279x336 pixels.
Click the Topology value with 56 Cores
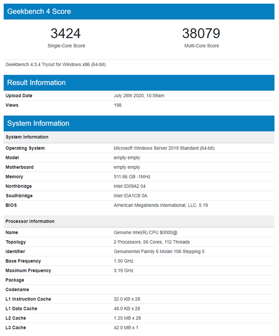(152, 242)
